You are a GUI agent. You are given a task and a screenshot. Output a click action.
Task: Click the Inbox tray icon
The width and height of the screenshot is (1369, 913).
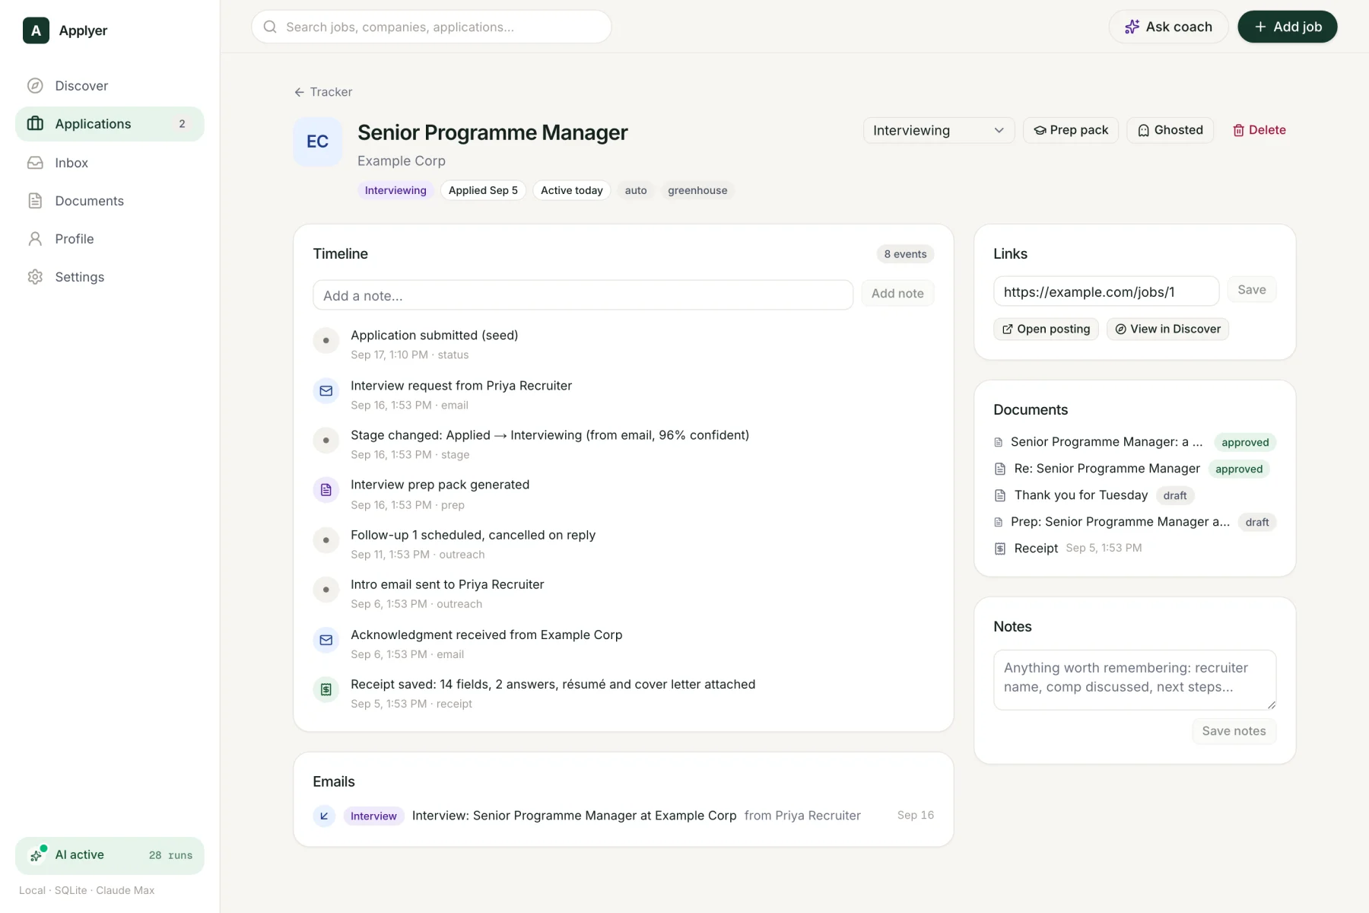pyautogui.click(x=35, y=163)
